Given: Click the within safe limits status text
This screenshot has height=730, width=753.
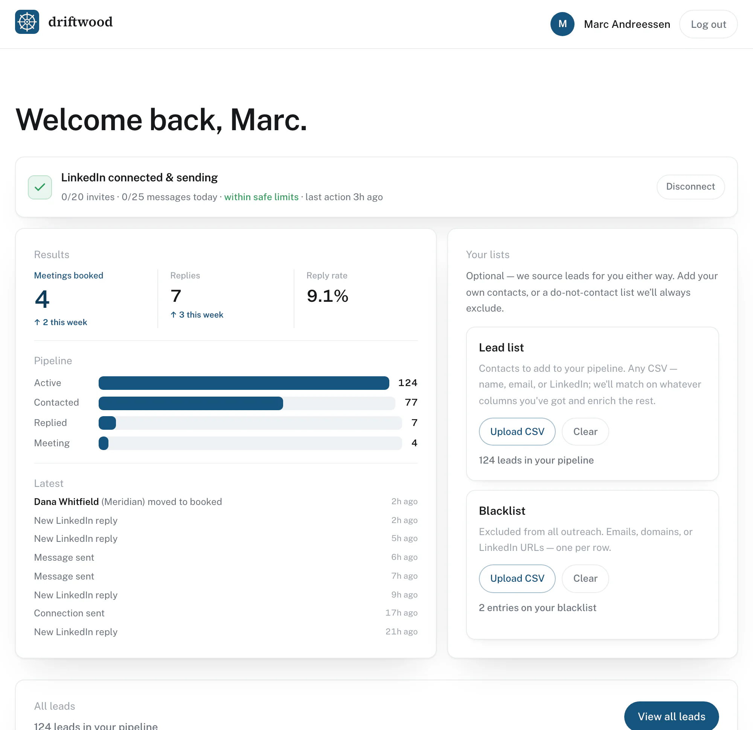Looking at the screenshot, I should (x=261, y=197).
